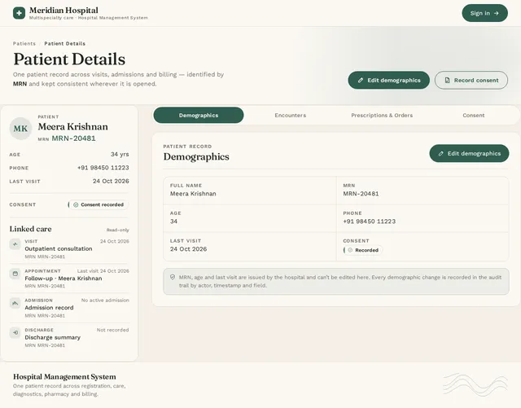Click Edit demographics in the Demographics panel
Screen dimensions: 521x408
469,154
